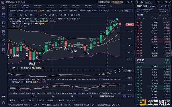Add a new pair tab with plus
172x107 pixels.
[111, 6]
